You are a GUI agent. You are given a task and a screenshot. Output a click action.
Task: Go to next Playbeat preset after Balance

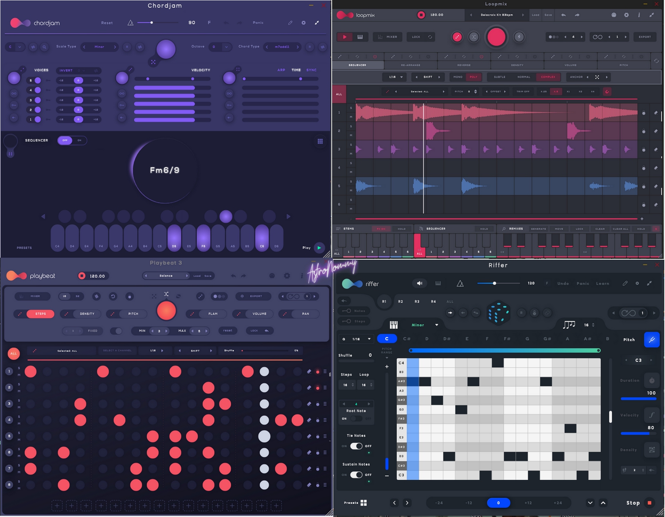[187, 276]
